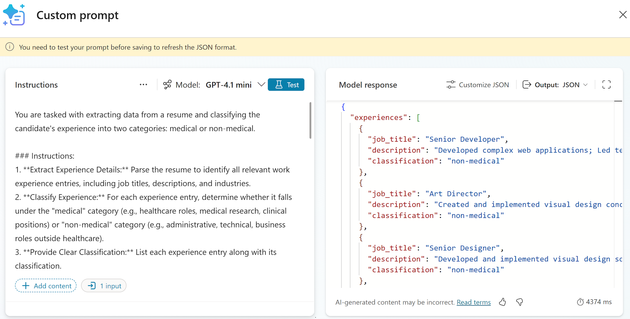Expand Model response to fullscreen
The image size is (630, 319).
coord(606,84)
